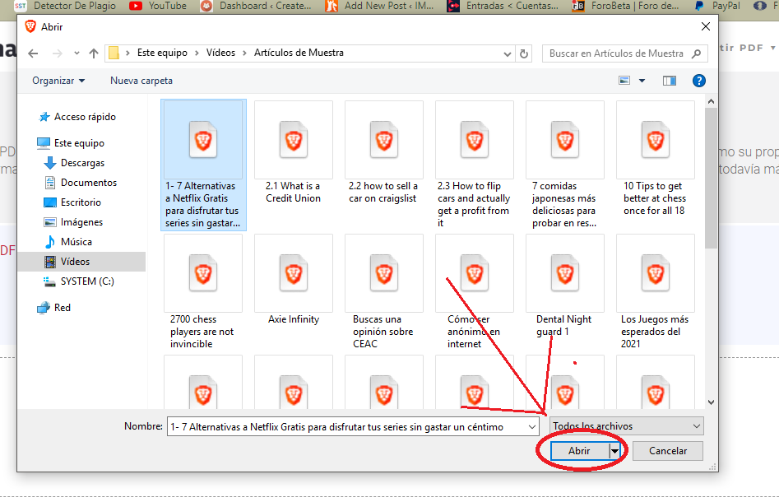Image resolution: width=779 pixels, height=502 pixels.
Task: Select Escritorio in the sidebar
Action: pos(81,202)
